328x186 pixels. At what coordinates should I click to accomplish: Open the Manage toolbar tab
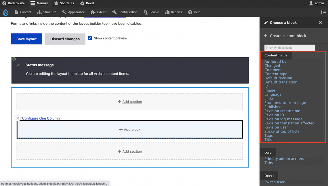point(39,3)
